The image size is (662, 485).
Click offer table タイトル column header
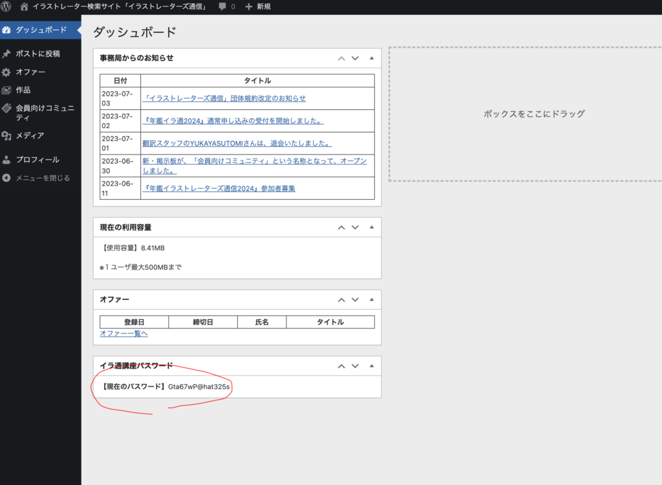pyautogui.click(x=330, y=322)
